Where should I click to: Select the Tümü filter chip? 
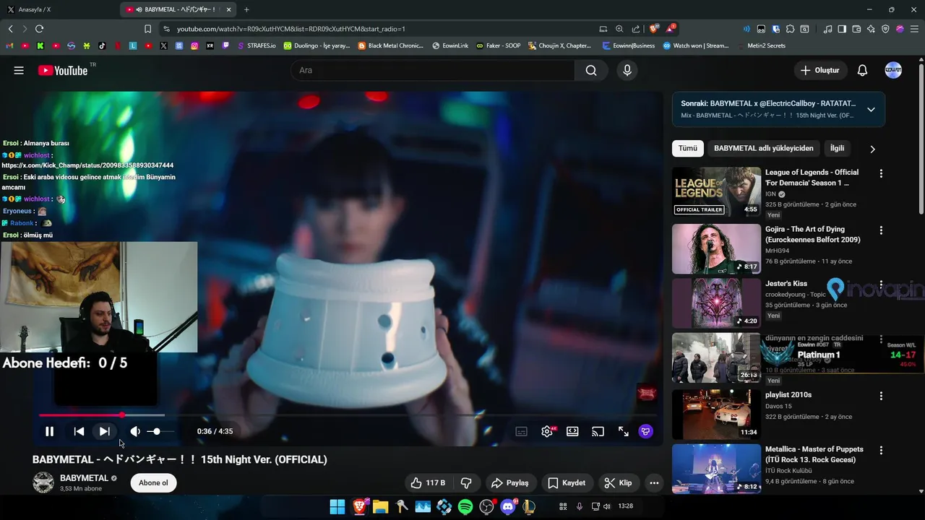(x=687, y=148)
